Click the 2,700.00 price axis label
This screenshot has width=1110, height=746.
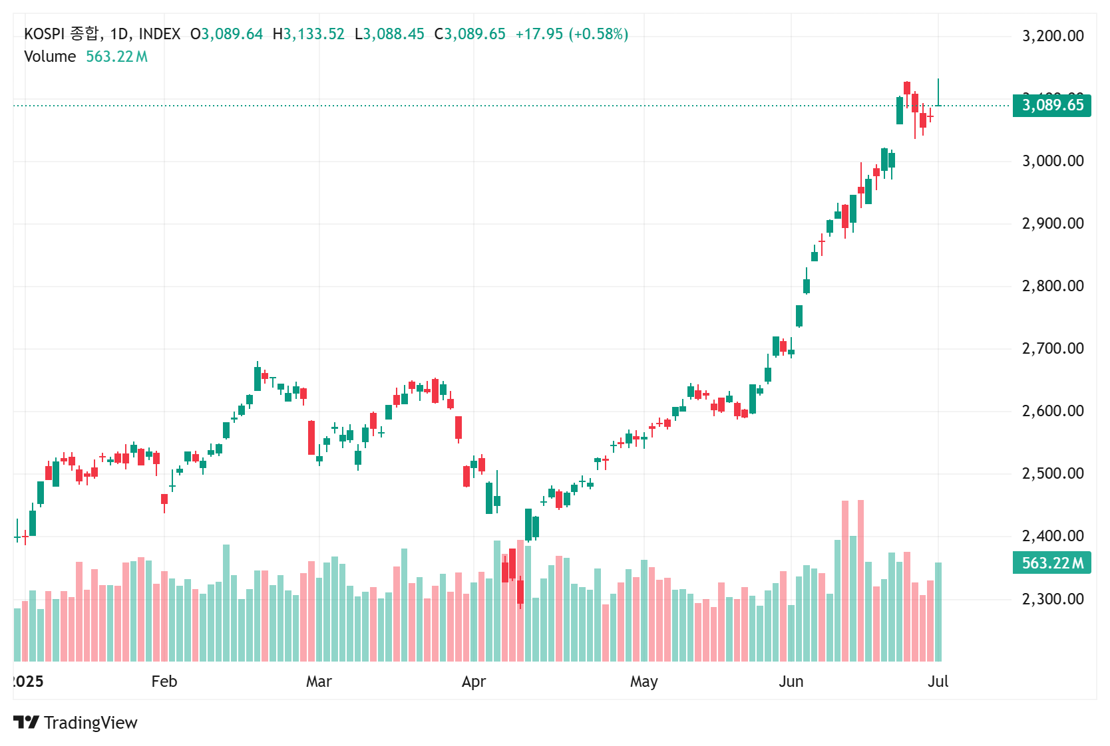1053,348
